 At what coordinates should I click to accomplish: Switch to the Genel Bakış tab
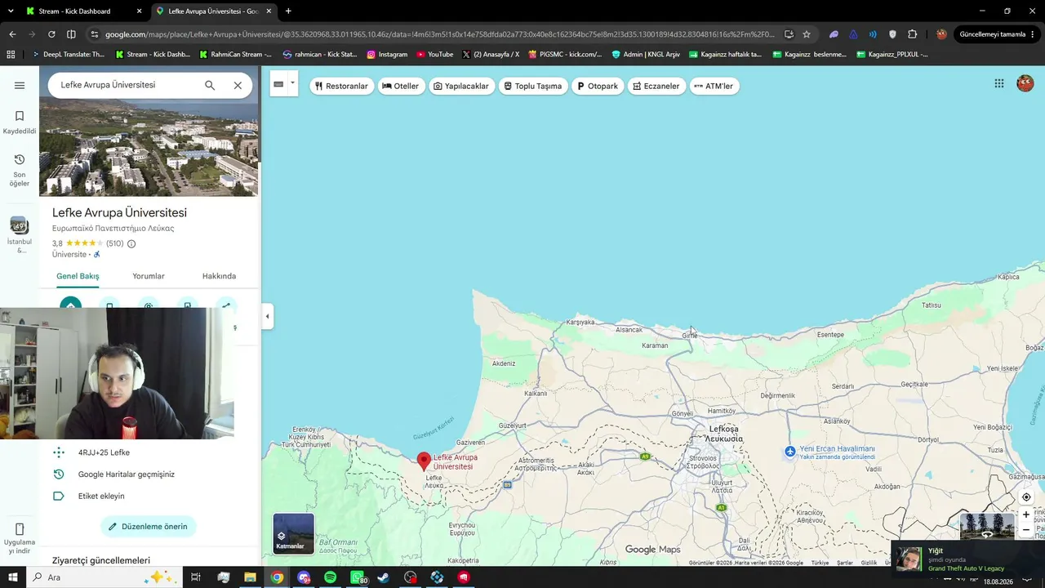(78, 276)
